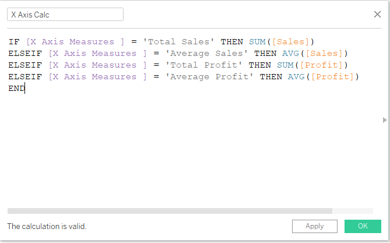390x243 pixels.
Task: Place cursor at the END keyword
Action: tap(16, 89)
